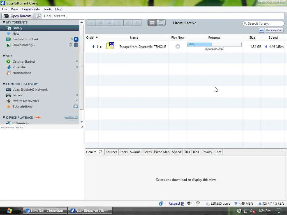
Task: Close the ad panel with the x
Action: click(82, 127)
